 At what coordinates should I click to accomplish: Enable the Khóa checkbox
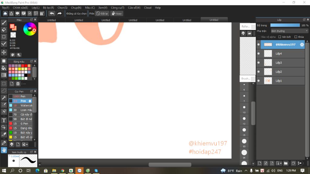click(296, 37)
